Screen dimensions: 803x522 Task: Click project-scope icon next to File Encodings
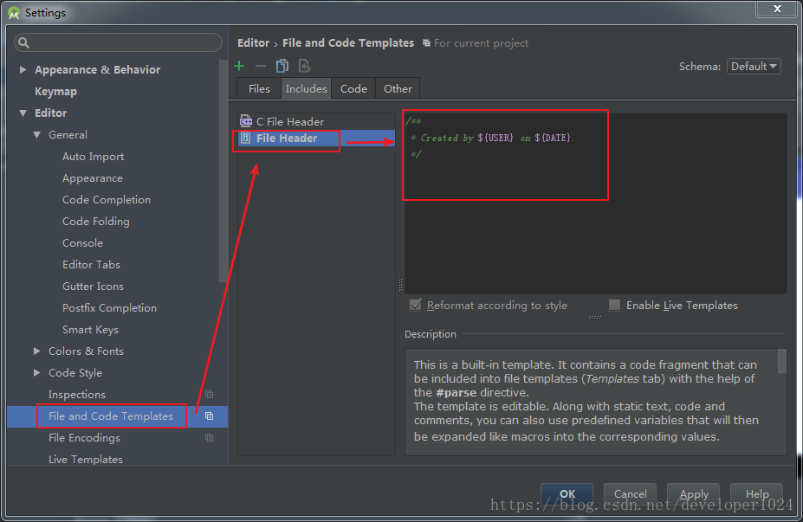tap(209, 437)
